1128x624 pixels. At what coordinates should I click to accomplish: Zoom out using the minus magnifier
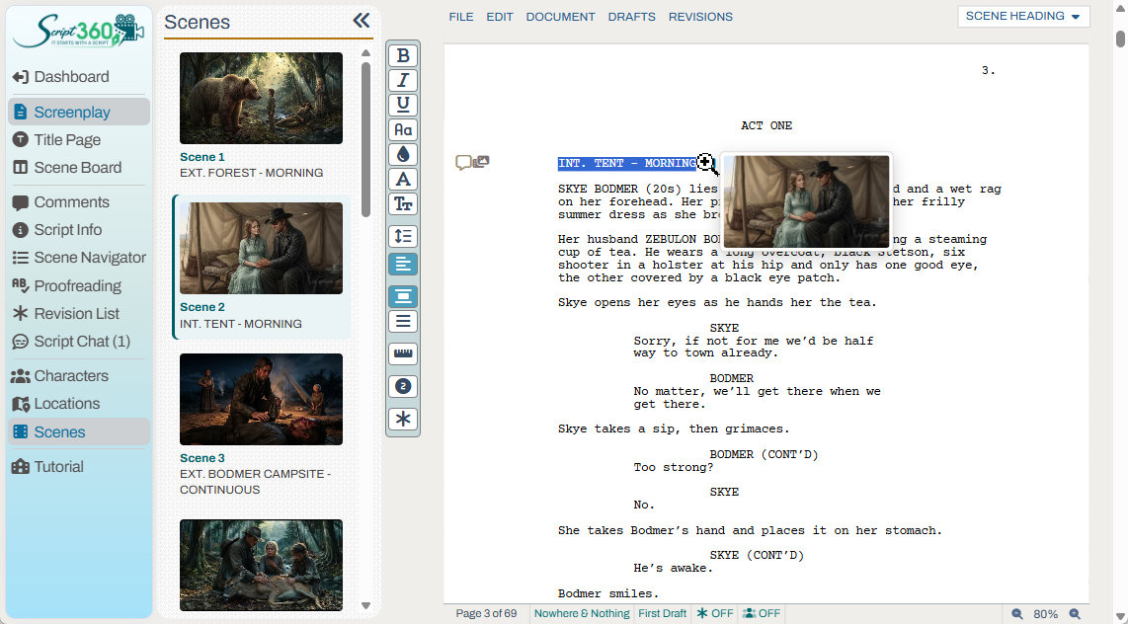(1017, 614)
